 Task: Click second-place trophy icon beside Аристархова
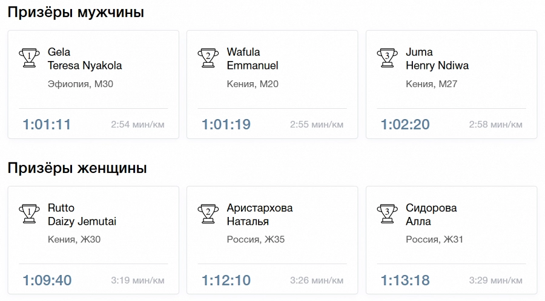[208, 213]
